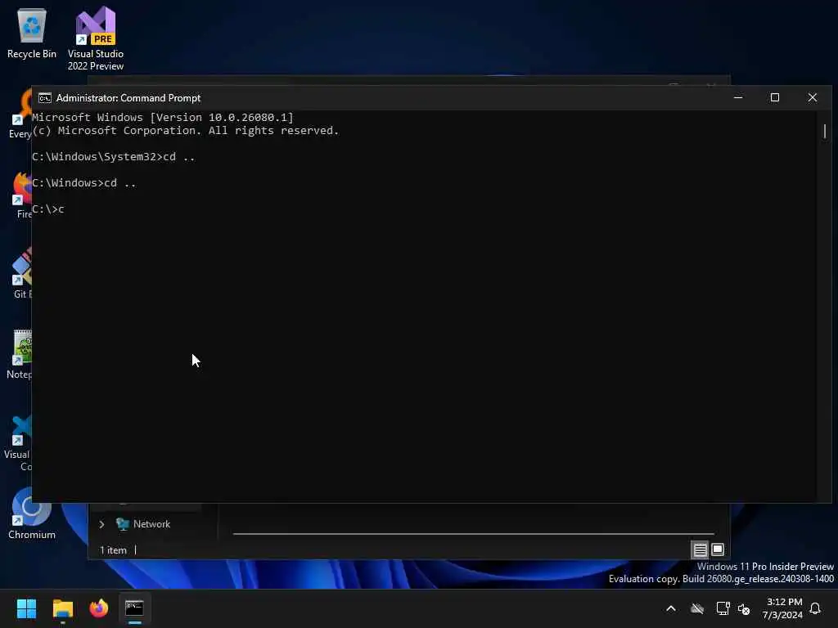Click the Microsoft Corporation copyright line
Image resolution: width=838 pixels, height=628 pixels.
coord(186,131)
